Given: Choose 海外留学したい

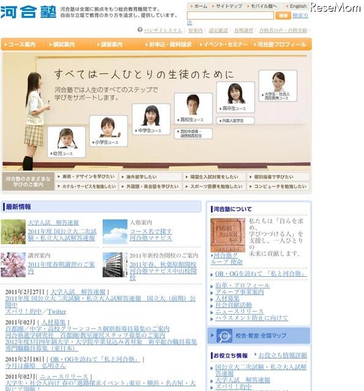Looking at the screenshot, I should point(150,177).
